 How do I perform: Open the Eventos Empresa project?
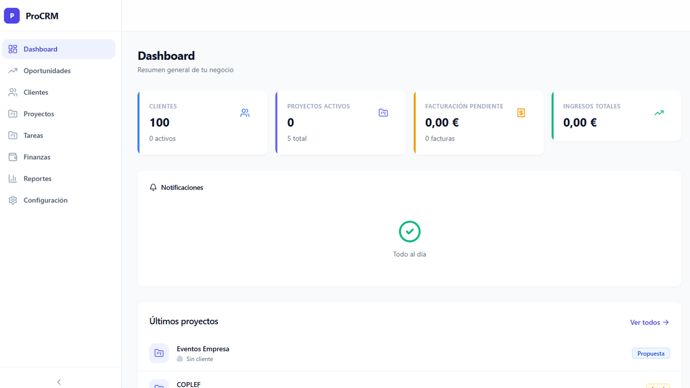tap(409, 354)
